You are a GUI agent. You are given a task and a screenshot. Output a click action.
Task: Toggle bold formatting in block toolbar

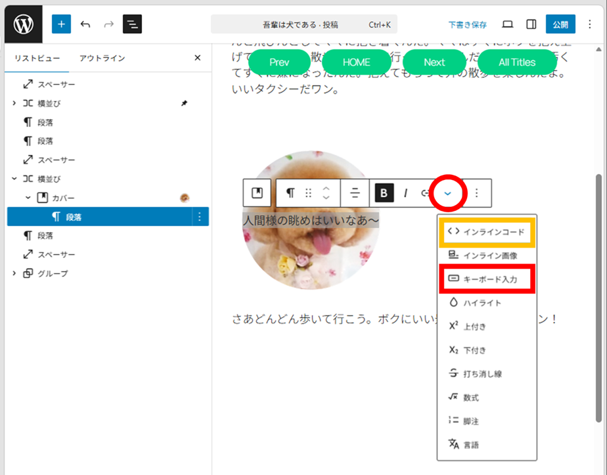(x=384, y=193)
